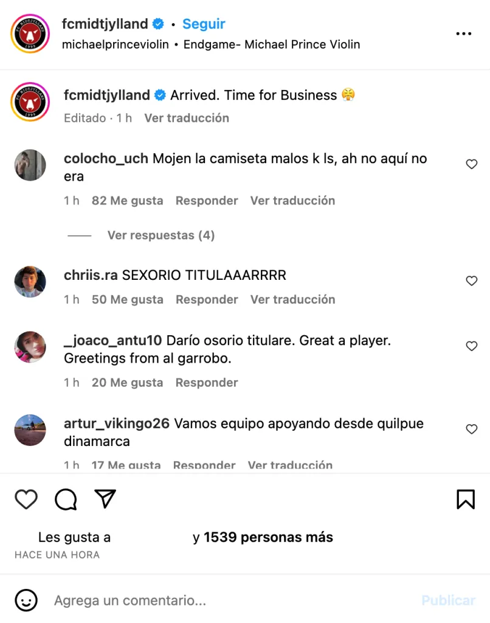This screenshot has width=490, height=623.
Task: Open comments via the speech bubble icon
Action: coord(66,499)
